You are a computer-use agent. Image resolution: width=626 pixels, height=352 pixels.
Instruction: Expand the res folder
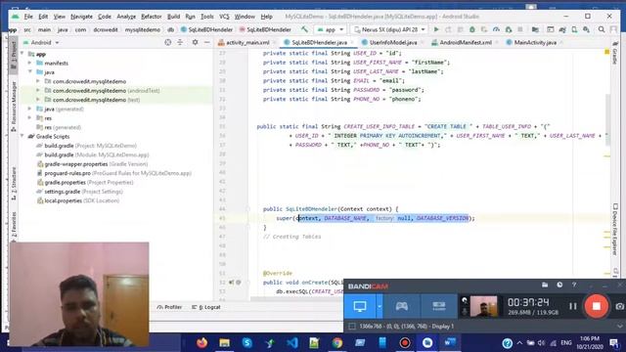coord(30,117)
